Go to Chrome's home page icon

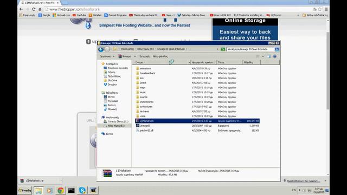click(40, 9)
